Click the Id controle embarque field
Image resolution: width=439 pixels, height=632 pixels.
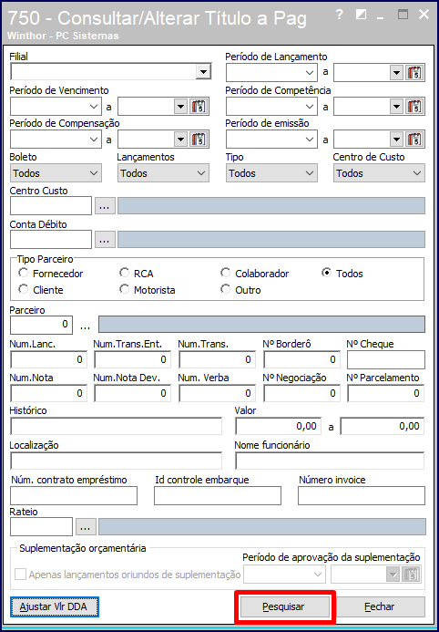click(218, 496)
